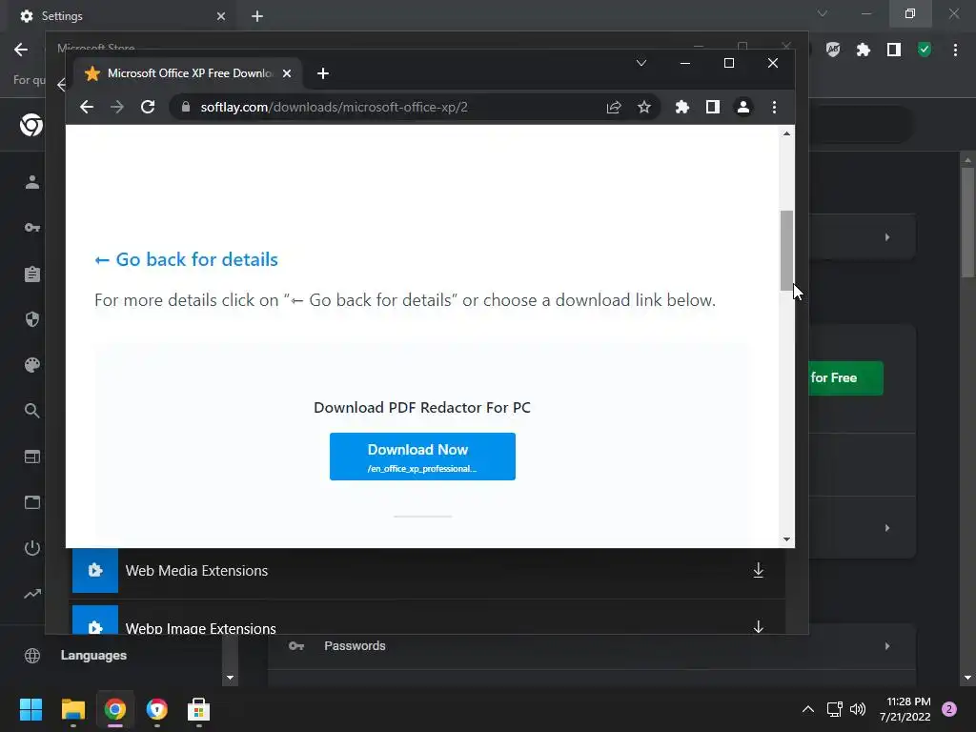Open notification badge showing 2
Screen dimensions: 976x732
949,709
